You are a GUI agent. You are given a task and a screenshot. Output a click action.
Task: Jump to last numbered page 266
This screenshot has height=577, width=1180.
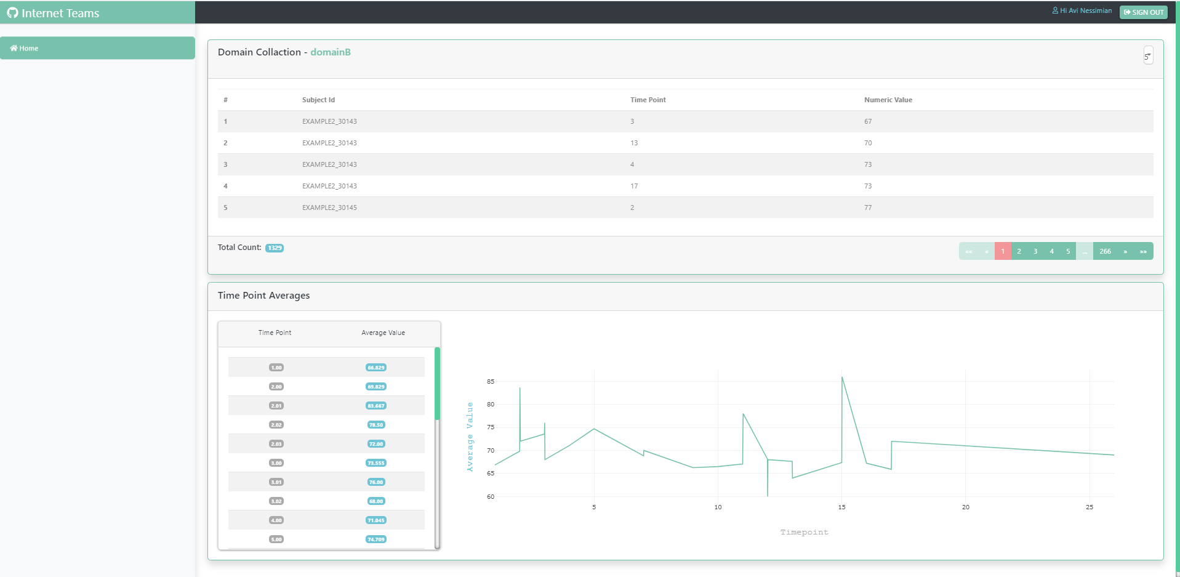coord(1105,251)
